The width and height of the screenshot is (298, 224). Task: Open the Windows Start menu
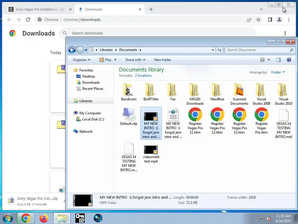(x=8, y=218)
